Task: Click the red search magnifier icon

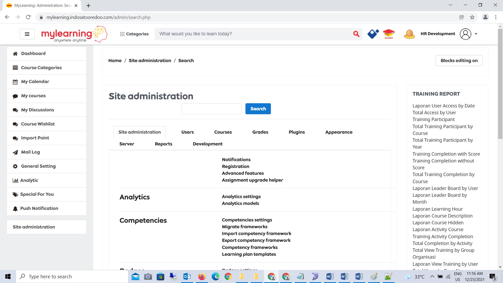Action: coord(356,34)
